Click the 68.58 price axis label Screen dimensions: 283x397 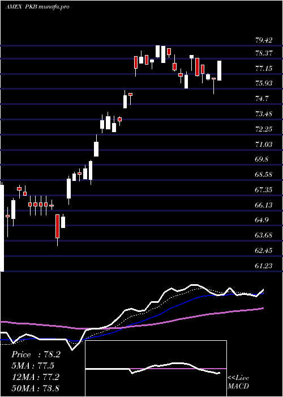[x=264, y=175]
